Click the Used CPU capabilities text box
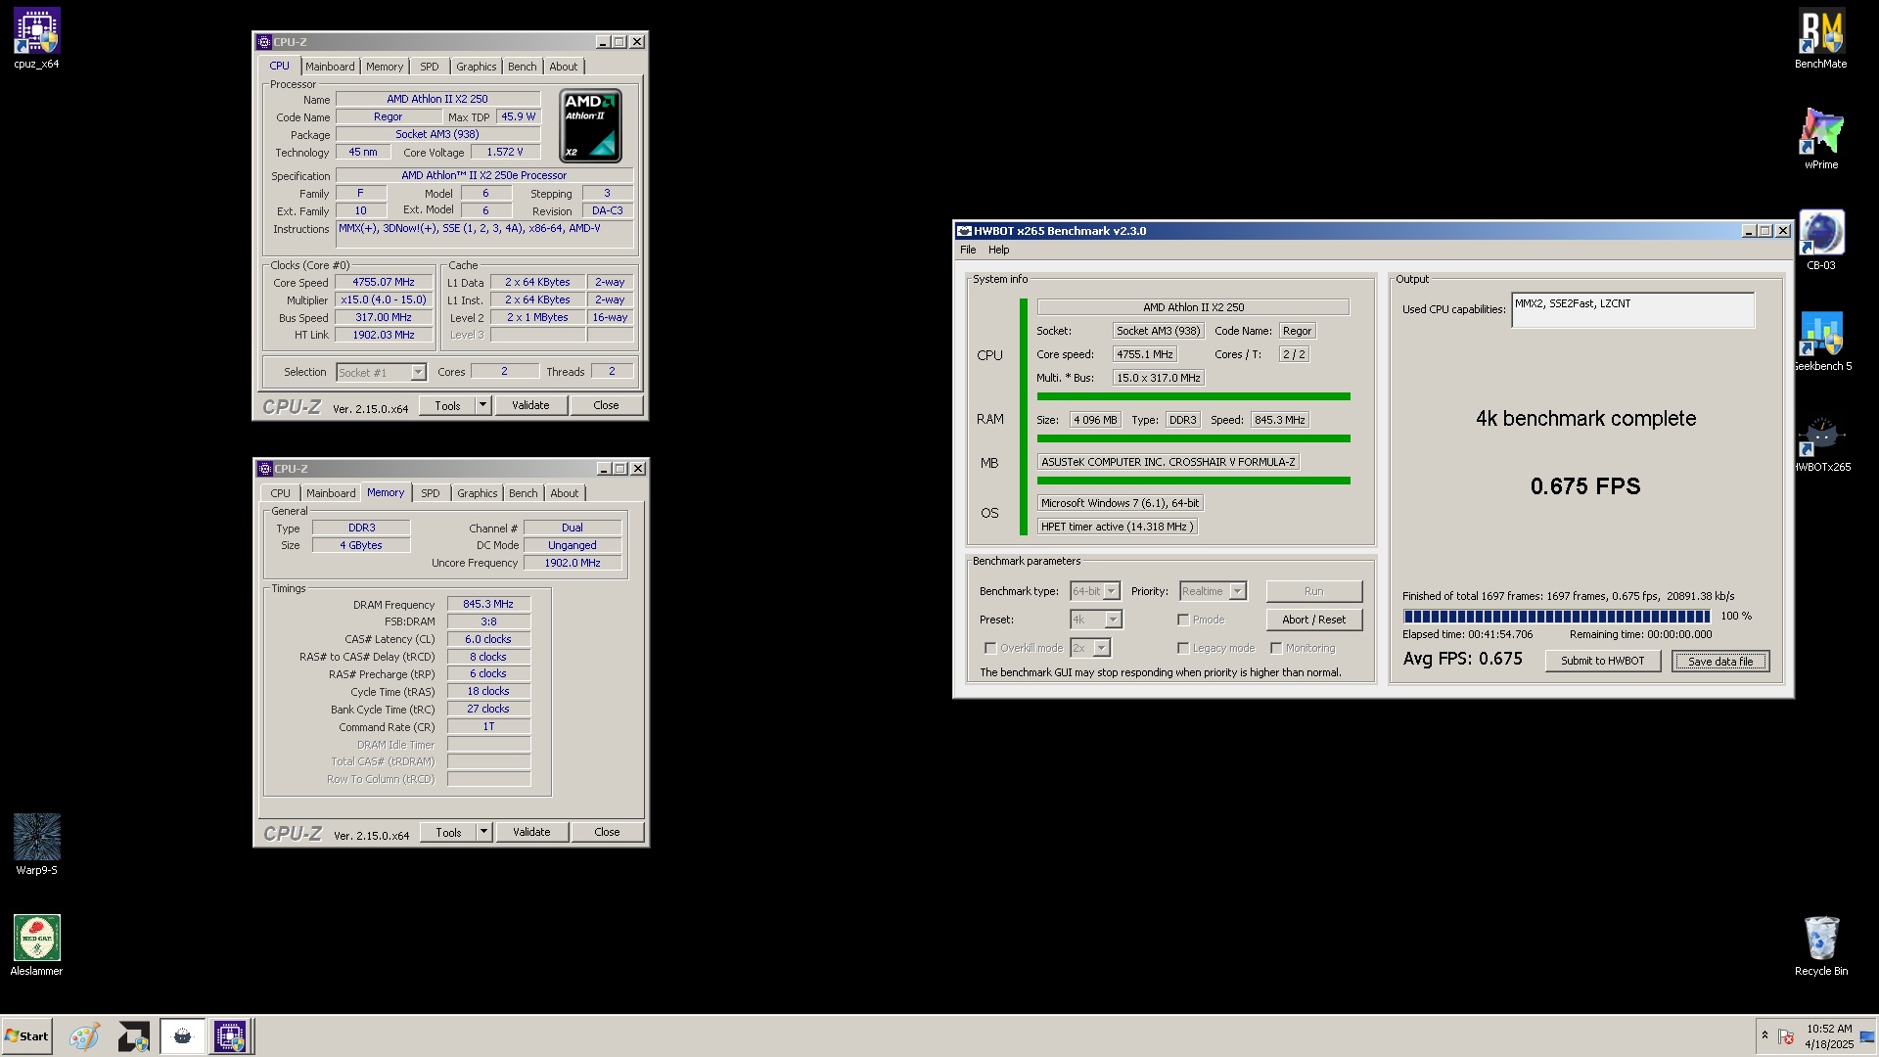The image size is (1879, 1057). click(x=1632, y=310)
